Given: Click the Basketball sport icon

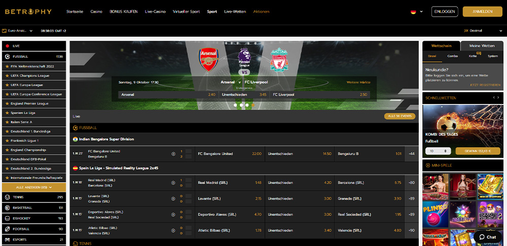Looking at the screenshot, I should pyautogui.click(x=7, y=208).
